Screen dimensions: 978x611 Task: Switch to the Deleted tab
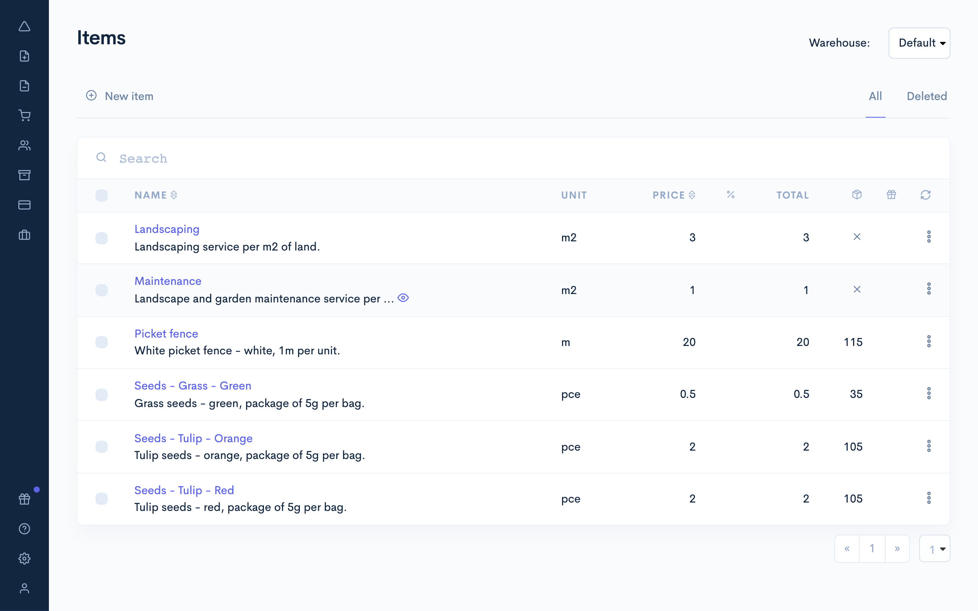pos(926,96)
